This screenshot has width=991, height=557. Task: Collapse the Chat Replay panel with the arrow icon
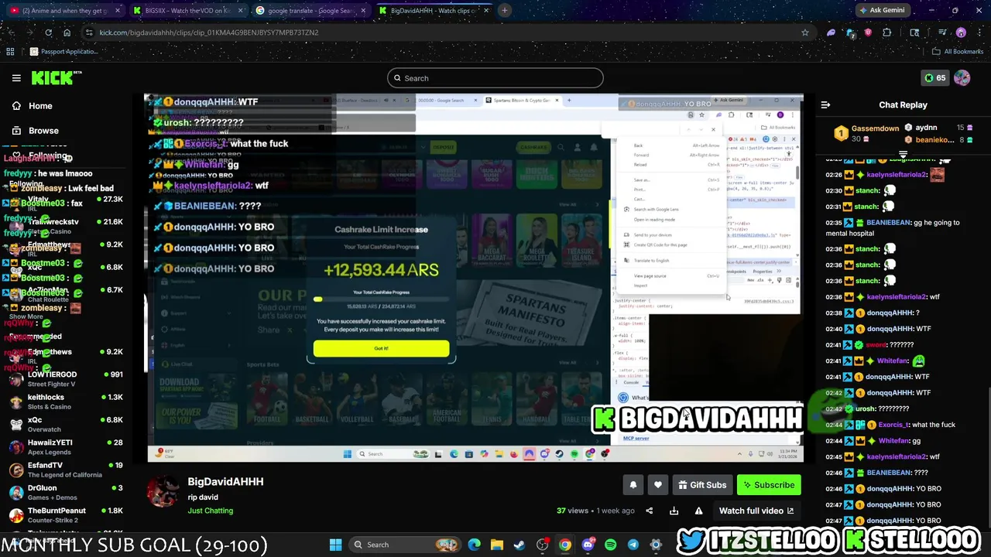[x=825, y=104]
